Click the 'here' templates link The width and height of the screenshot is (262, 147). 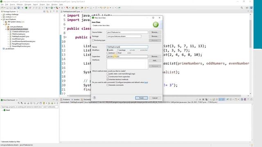(x=146, y=82)
